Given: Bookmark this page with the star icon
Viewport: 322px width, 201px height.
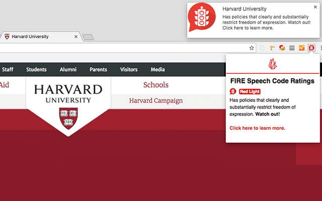Looking at the screenshot, I should tap(252, 48).
